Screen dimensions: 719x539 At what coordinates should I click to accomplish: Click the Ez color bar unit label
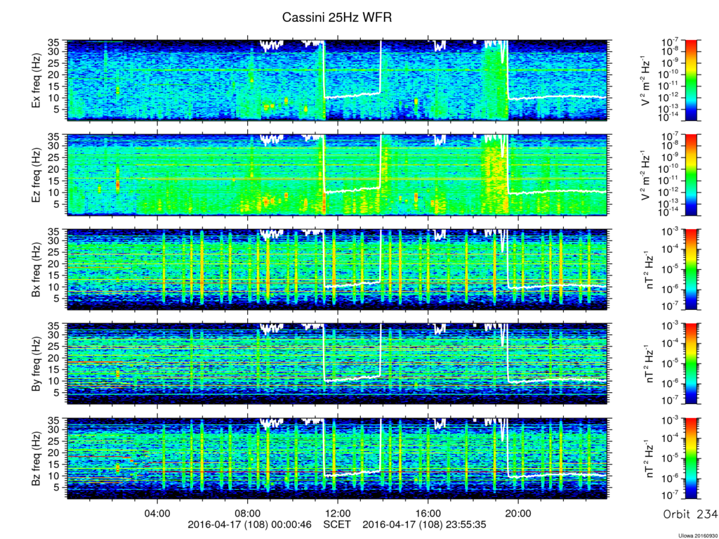pos(645,175)
